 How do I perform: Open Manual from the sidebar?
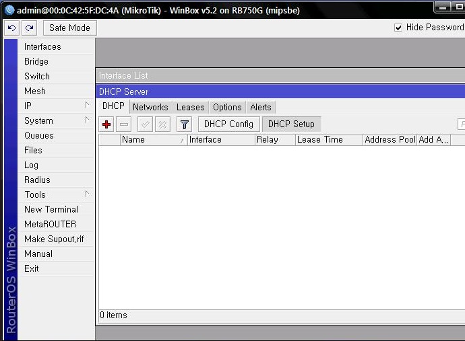tap(56, 254)
